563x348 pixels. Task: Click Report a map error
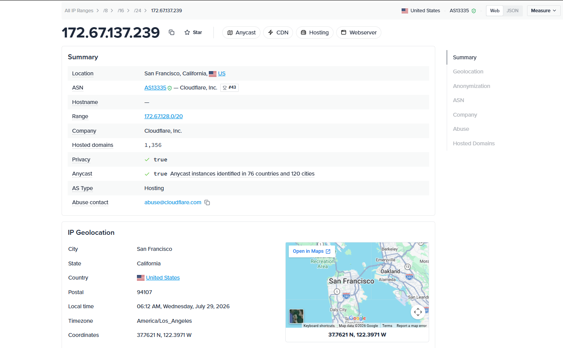click(412, 326)
